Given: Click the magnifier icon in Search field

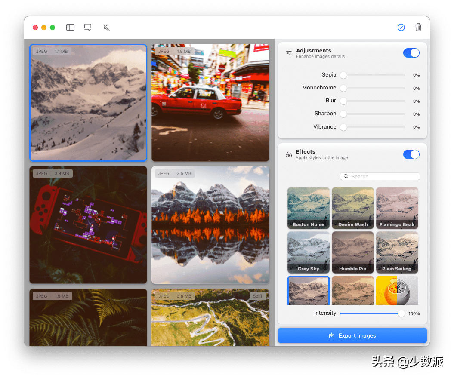Looking at the screenshot, I should [346, 176].
